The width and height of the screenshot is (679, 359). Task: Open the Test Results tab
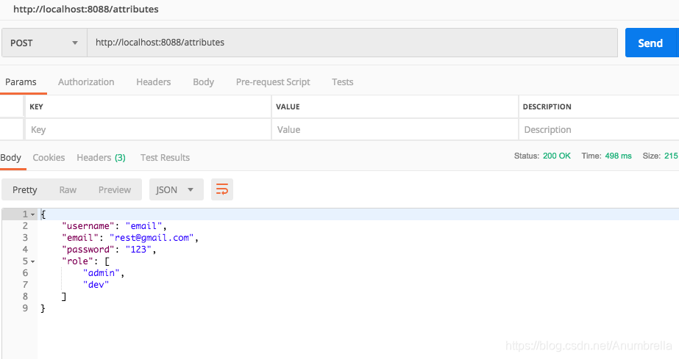[165, 158]
